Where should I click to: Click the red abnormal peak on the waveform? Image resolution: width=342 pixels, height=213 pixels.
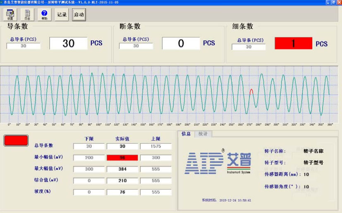coord(251,91)
